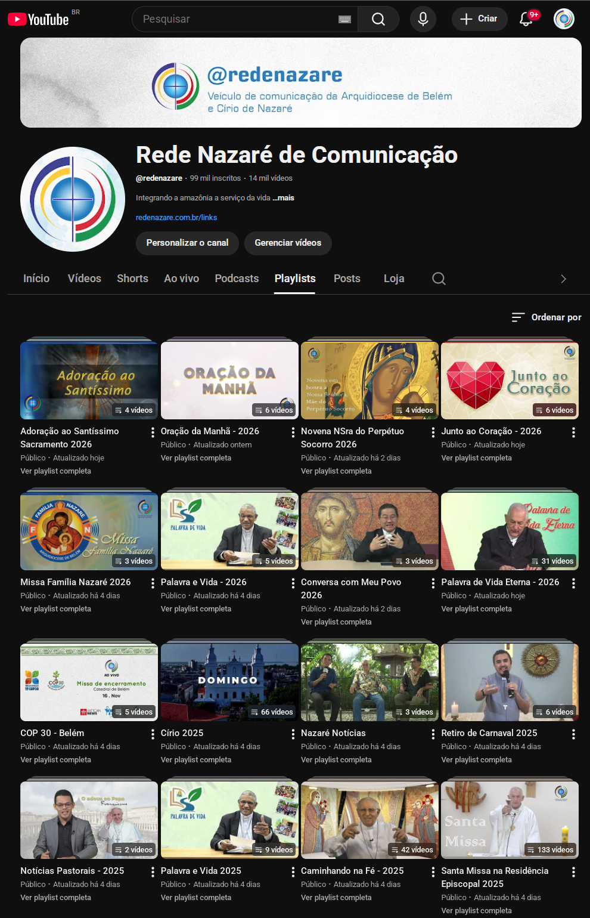Open the Ordenar por sort dropdown
The image size is (590, 918).
(546, 317)
